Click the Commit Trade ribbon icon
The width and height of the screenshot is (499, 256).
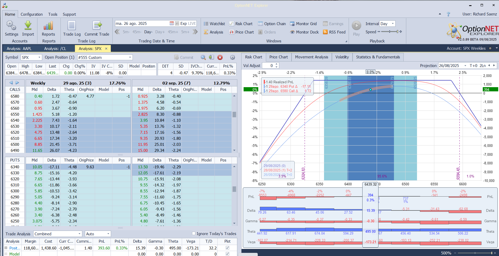click(97, 25)
